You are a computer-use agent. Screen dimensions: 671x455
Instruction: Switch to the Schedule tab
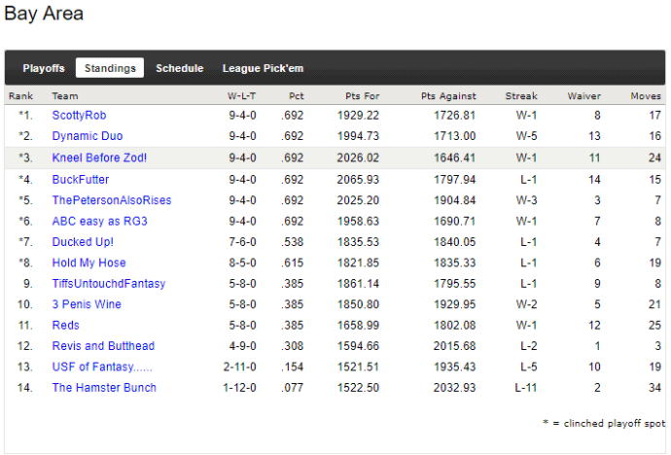(179, 68)
